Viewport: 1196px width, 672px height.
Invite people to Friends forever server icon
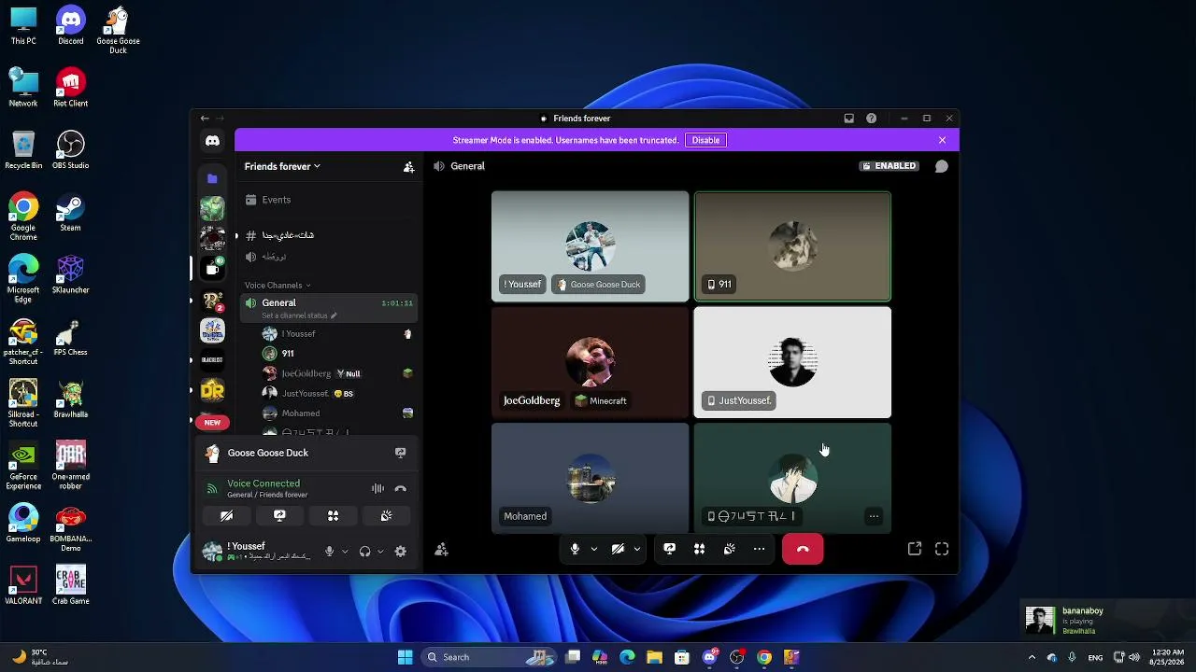(x=408, y=167)
